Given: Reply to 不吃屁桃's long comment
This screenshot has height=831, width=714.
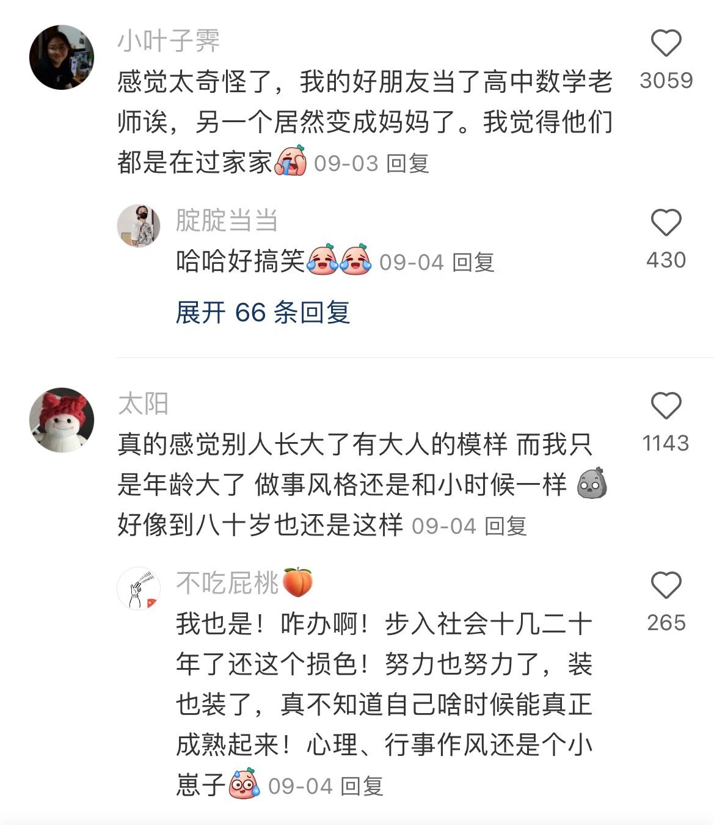Looking at the screenshot, I should pos(362,786).
